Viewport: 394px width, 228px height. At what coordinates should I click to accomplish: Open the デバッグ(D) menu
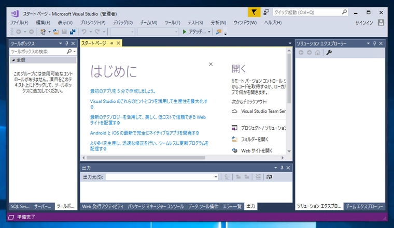point(122,23)
